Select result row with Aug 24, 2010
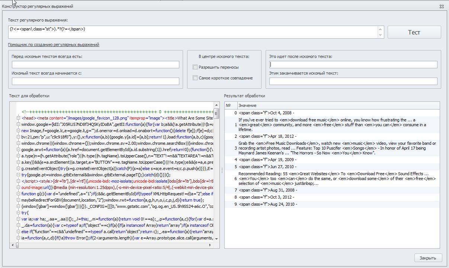Viewport: 449px width, 268px height. pos(332,204)
